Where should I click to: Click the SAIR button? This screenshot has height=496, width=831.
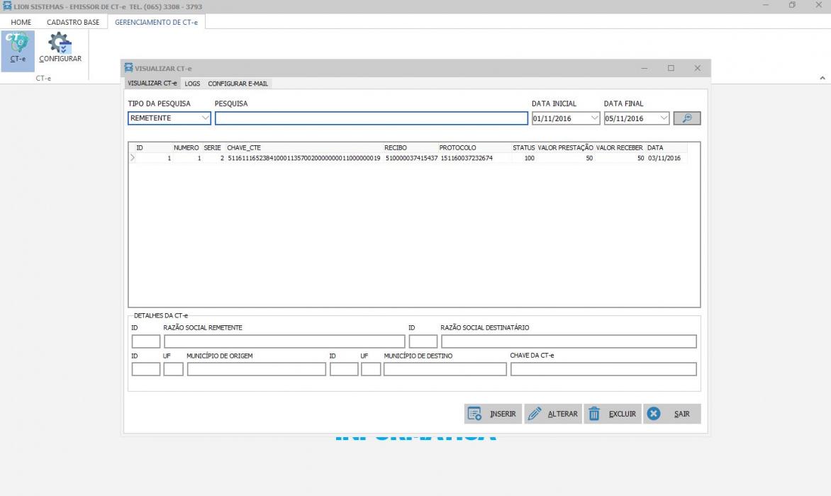tap(672, 414)
